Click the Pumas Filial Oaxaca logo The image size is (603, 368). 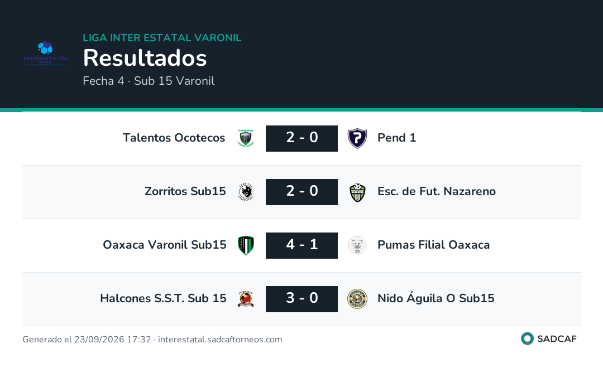(357, 245)
